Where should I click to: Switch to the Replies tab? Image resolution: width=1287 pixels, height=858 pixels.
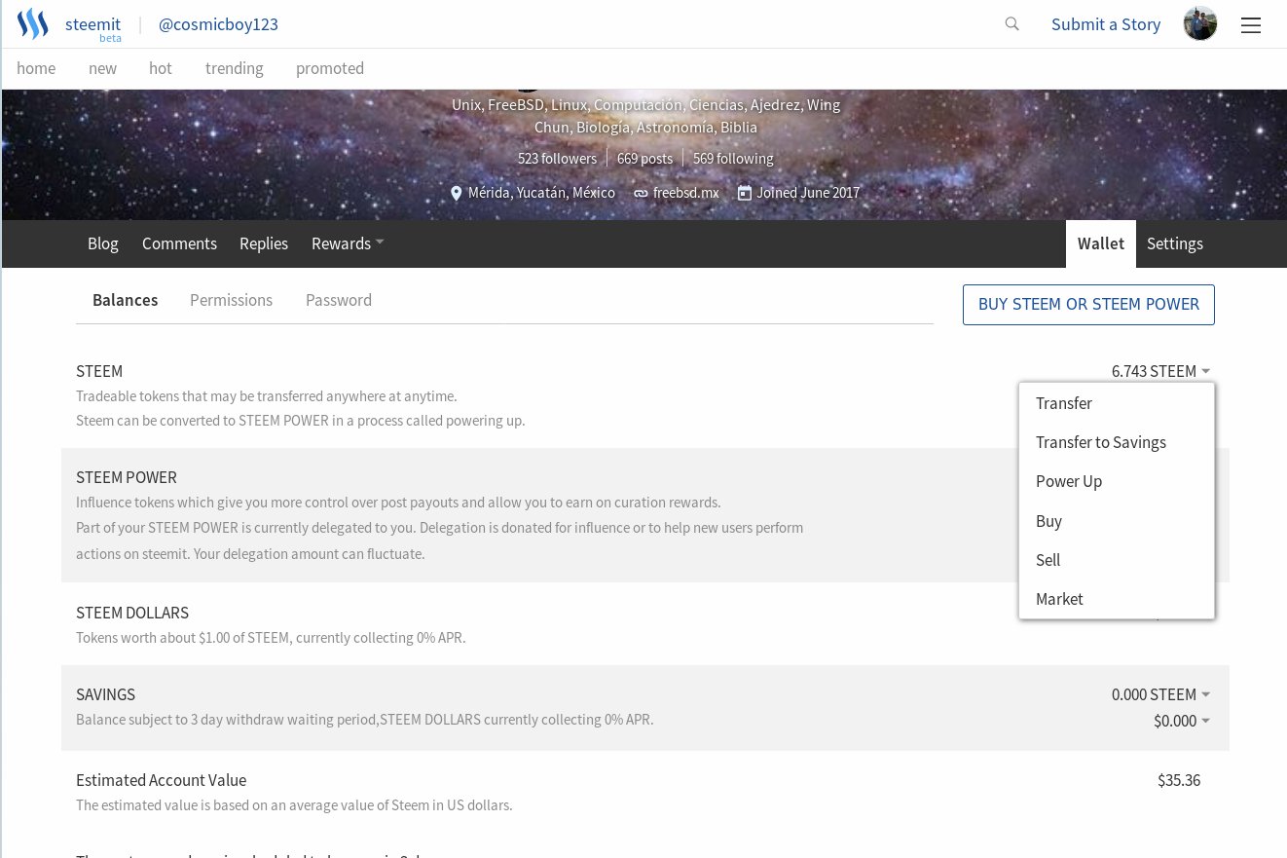pos(264,243)
